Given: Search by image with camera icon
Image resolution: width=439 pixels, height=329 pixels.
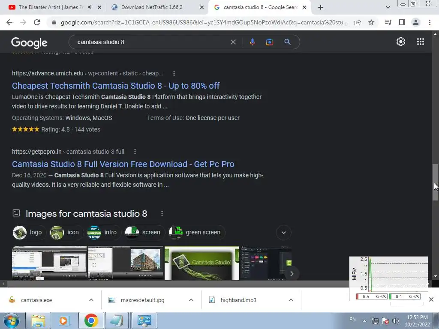Looking at the screenshot, I should (270, 42).
